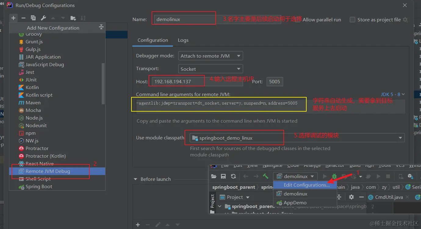
Task: Open the Transport Socket dropdown
Action: coord(210,69)
